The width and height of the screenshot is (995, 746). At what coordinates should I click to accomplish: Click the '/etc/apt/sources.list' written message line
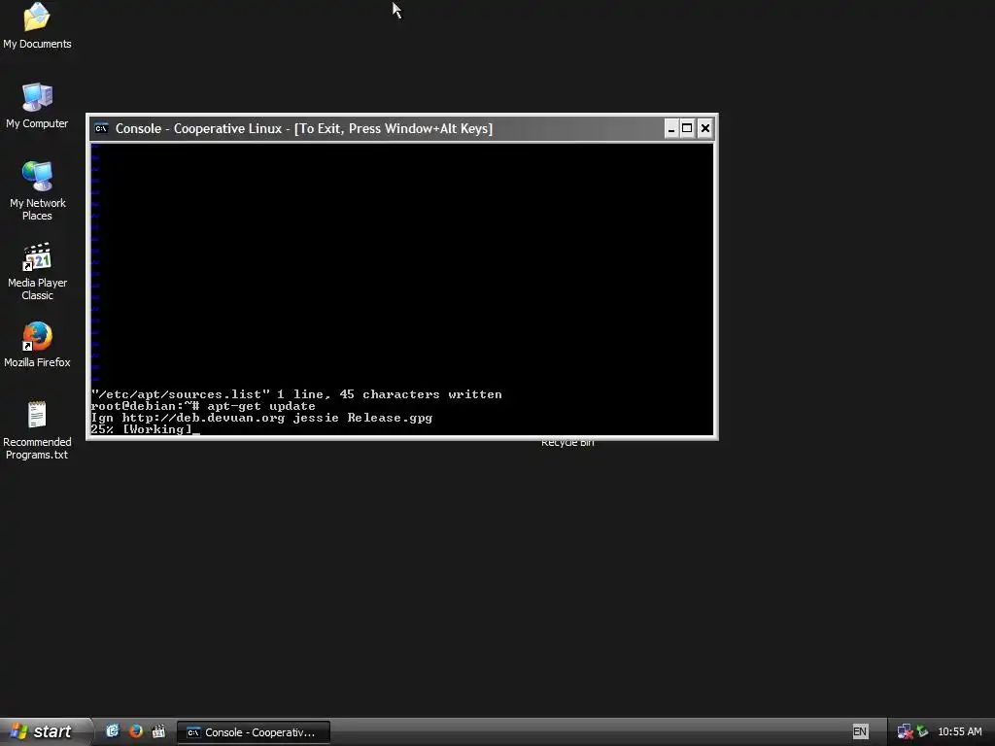296,394
